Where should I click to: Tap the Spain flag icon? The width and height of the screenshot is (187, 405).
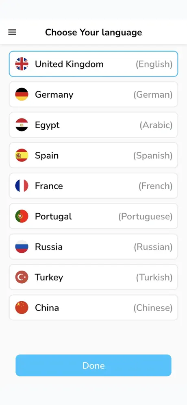click(x=22, y=155)
